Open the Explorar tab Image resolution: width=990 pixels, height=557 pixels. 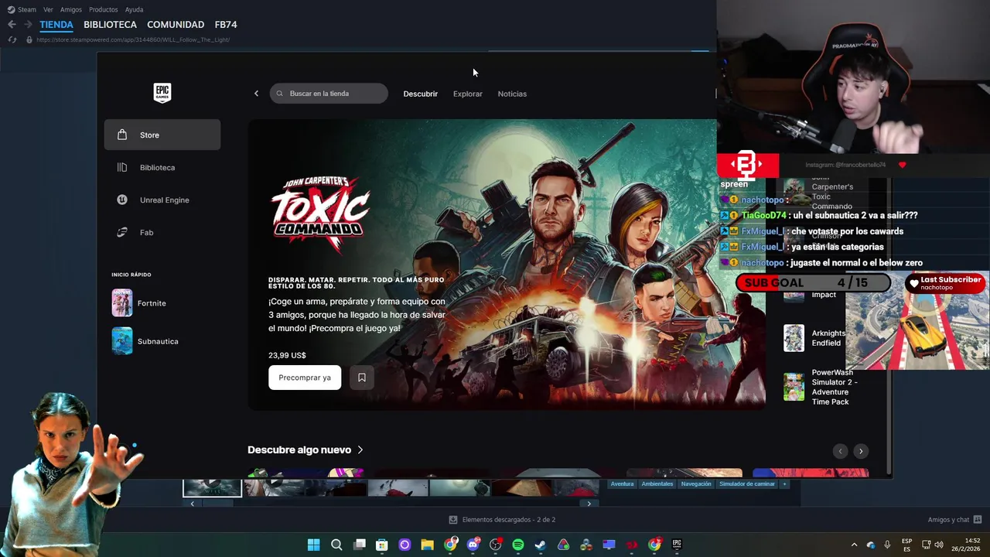click(x=467, y=94)
